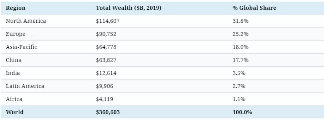Click the Region column header
This screenshot has height=120, width=324.
tap(16, 8)
